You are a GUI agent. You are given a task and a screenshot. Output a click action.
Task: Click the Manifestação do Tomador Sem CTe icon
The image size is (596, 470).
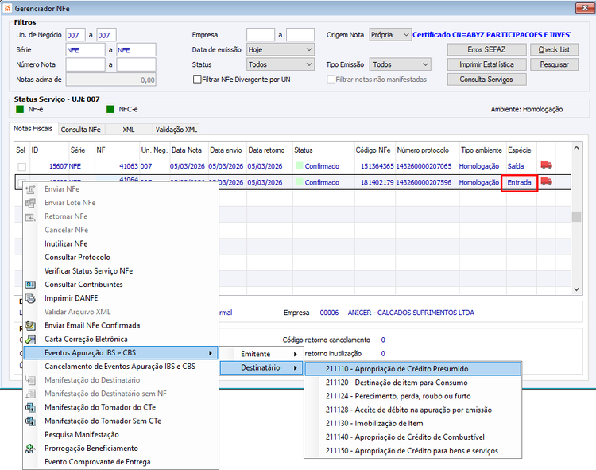tap(30, 421)
